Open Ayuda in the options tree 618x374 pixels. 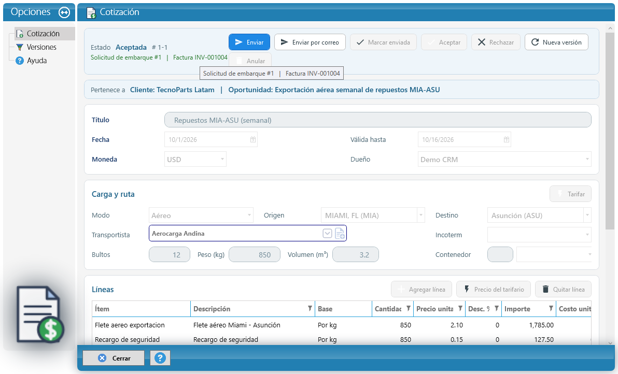[x=37, y=61]
